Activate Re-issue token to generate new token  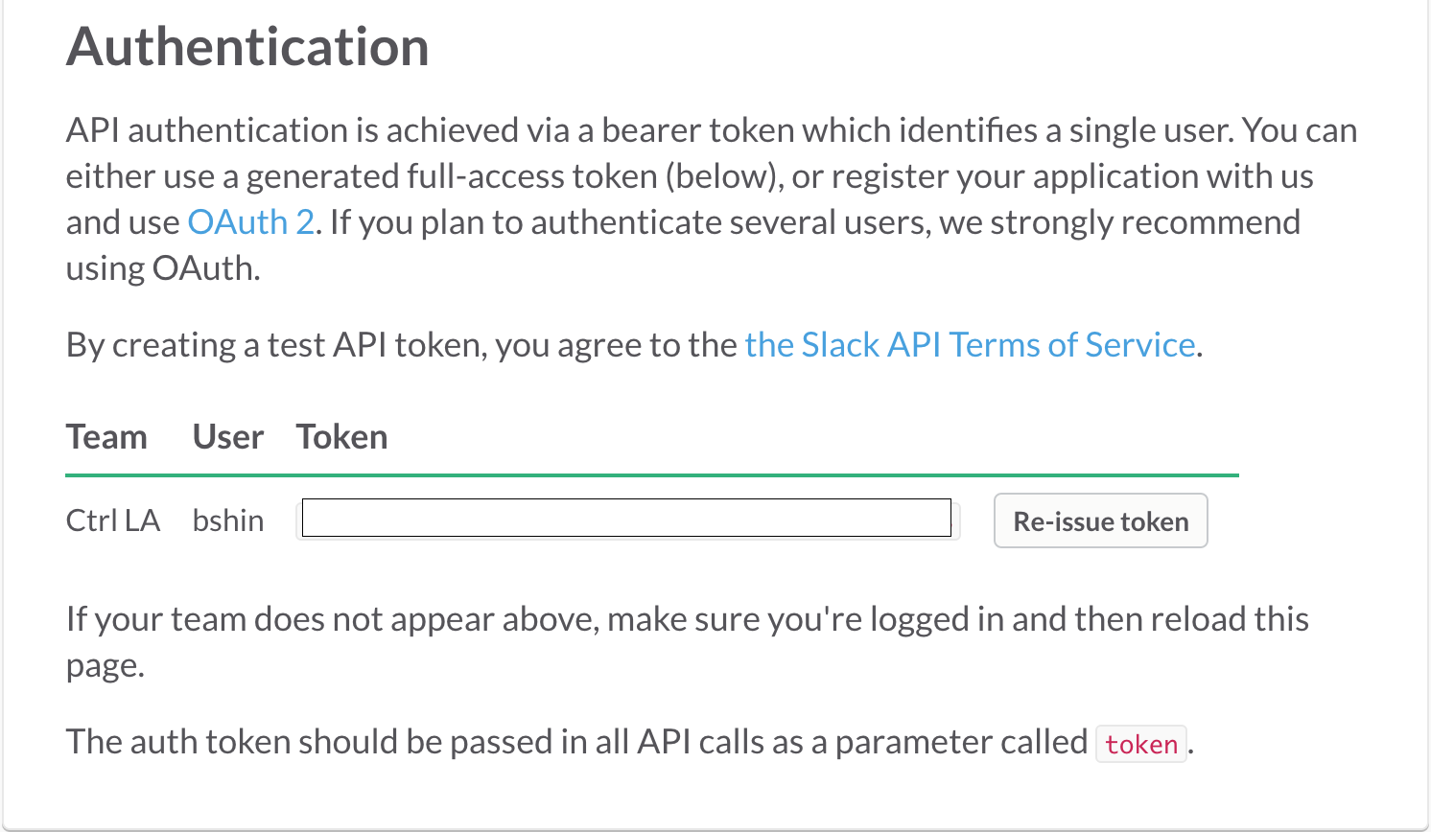pyautogui.click(x=1100, y=520)
